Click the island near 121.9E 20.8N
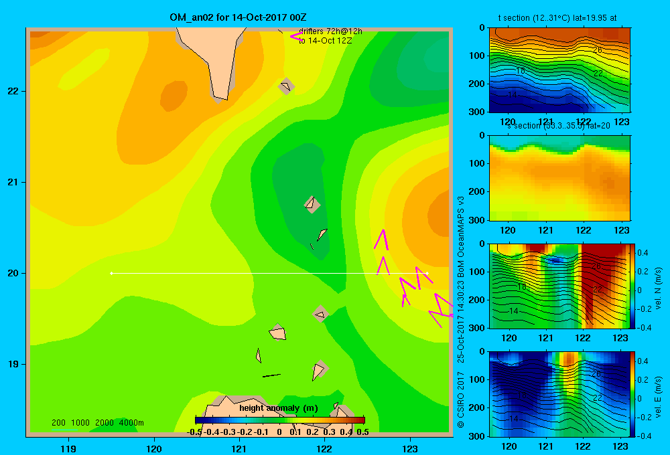The width and height of the screenshot is (670, 455). (312, 204)
